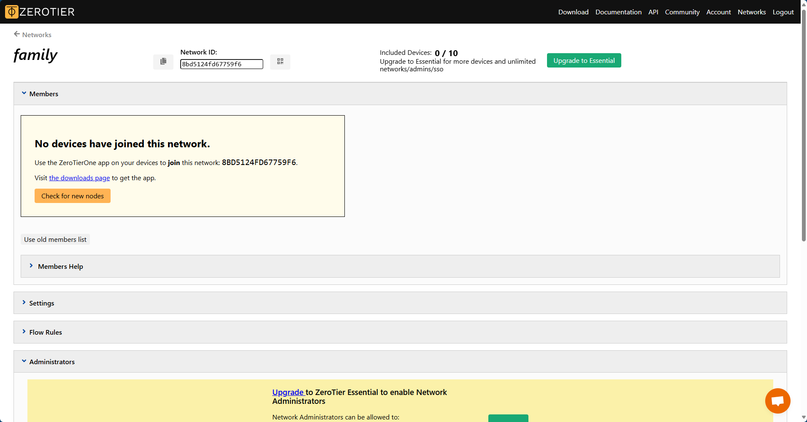The width and height of the screenshot is (807, 422).
Task: Go to Networks in the top nav
Action: coord(751,12)
